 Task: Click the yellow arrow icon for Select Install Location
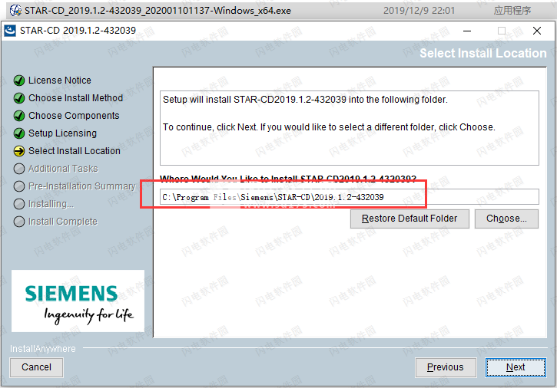19,151
